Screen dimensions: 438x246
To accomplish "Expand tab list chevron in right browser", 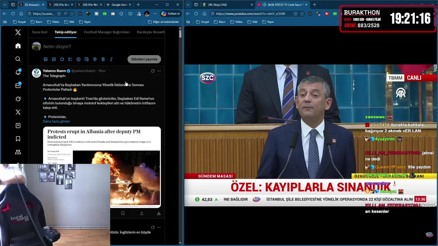I will [x=188, y=5].
